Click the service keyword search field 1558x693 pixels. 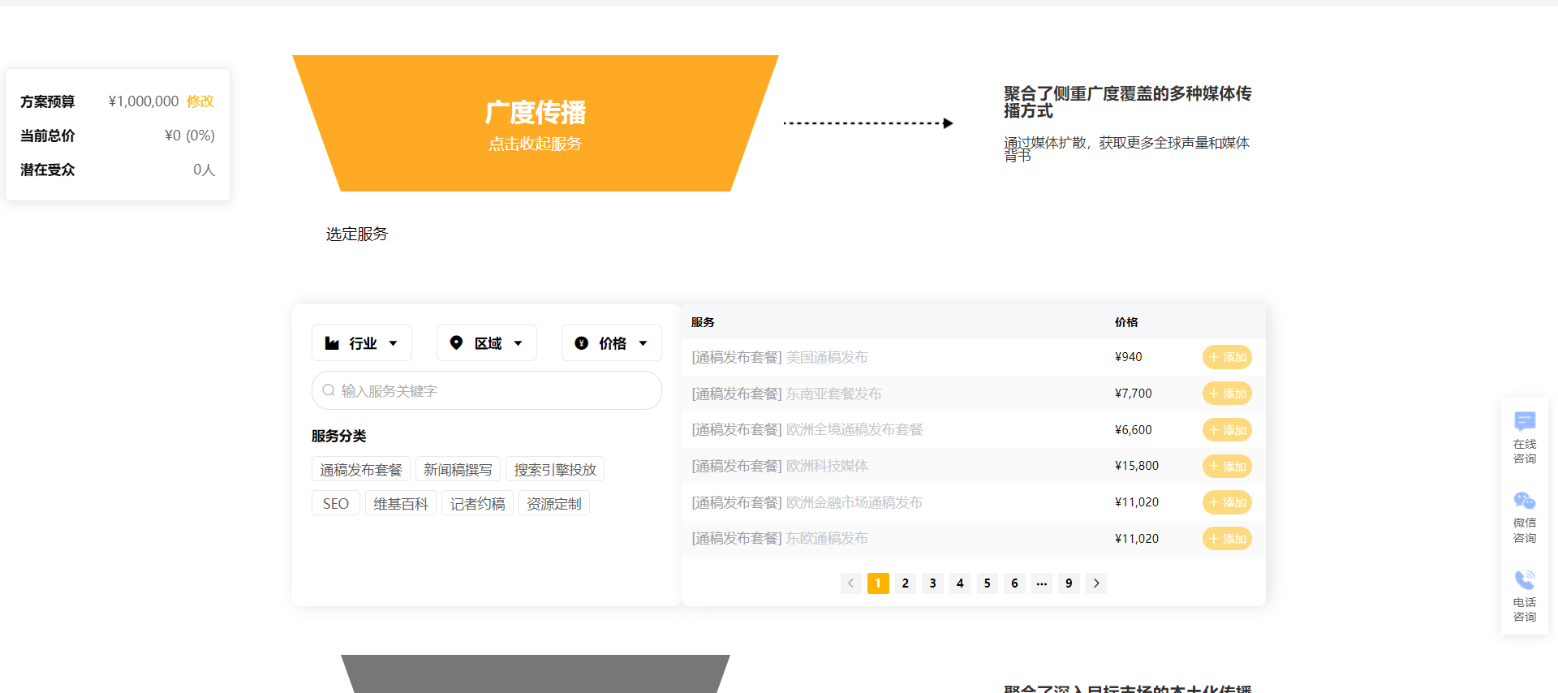point(487,390)
